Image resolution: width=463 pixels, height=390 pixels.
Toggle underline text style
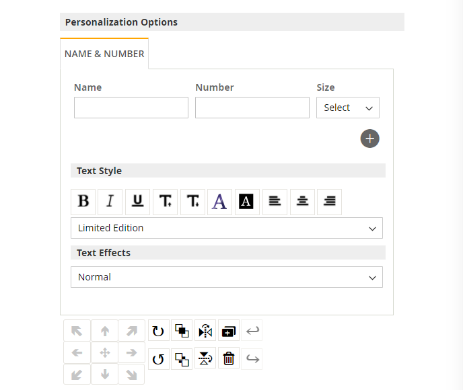point(137,201)
